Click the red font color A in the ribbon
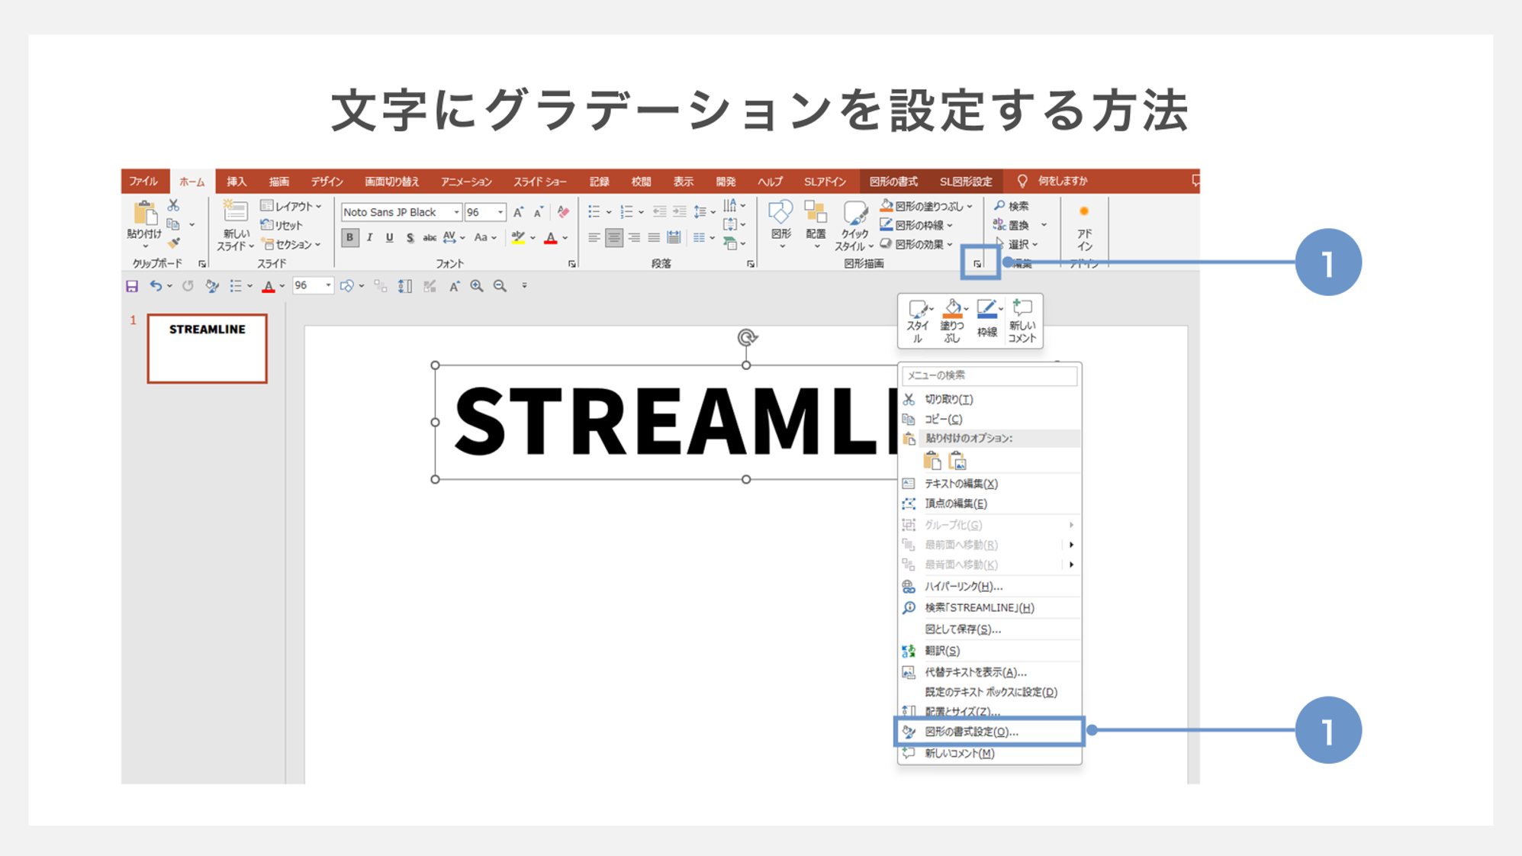Screen dimensions: 1522x856 [551, 238]
